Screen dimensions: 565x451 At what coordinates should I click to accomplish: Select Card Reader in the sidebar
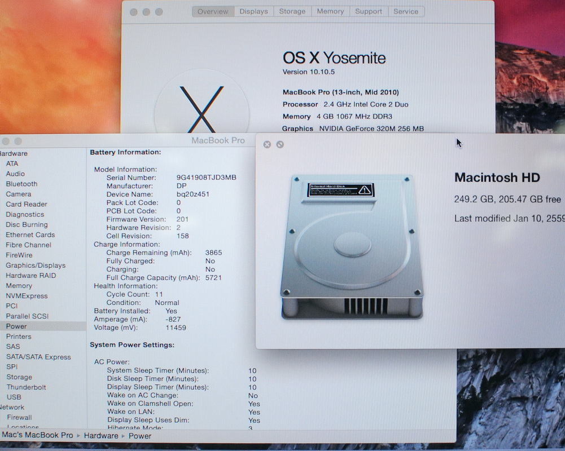pyautogui.click(x=27, y=204)
